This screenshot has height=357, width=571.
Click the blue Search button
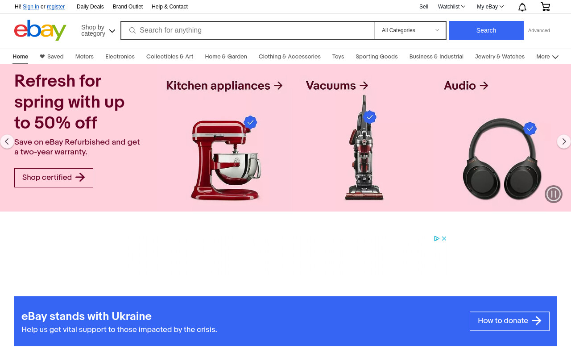click(486, 30)
